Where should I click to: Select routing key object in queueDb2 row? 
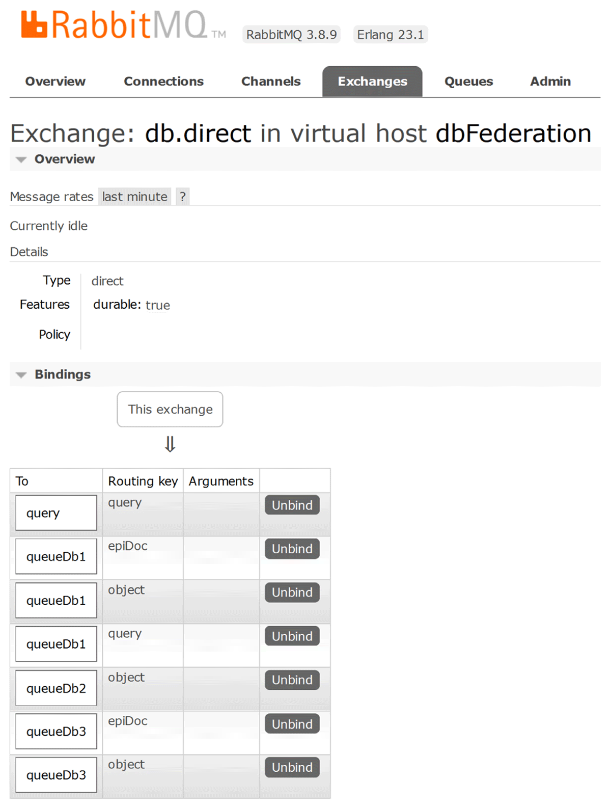pos(126,678)
